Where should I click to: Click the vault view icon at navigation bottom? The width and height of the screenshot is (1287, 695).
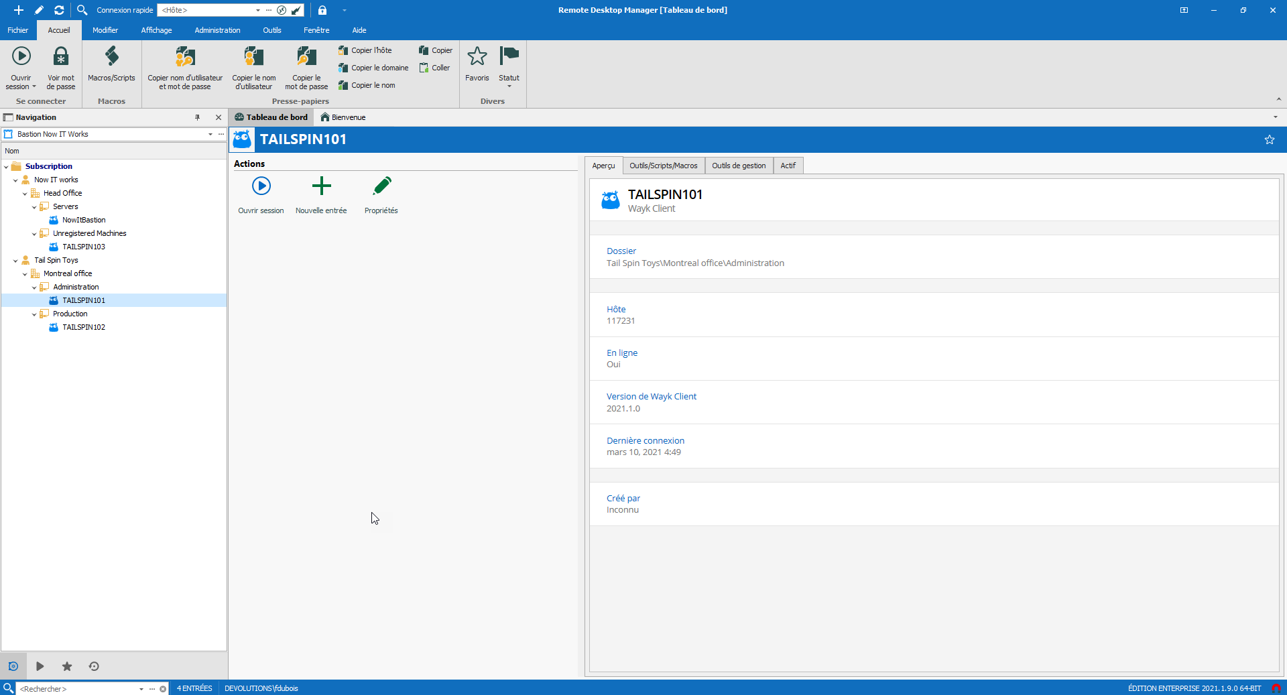(13, 666)
